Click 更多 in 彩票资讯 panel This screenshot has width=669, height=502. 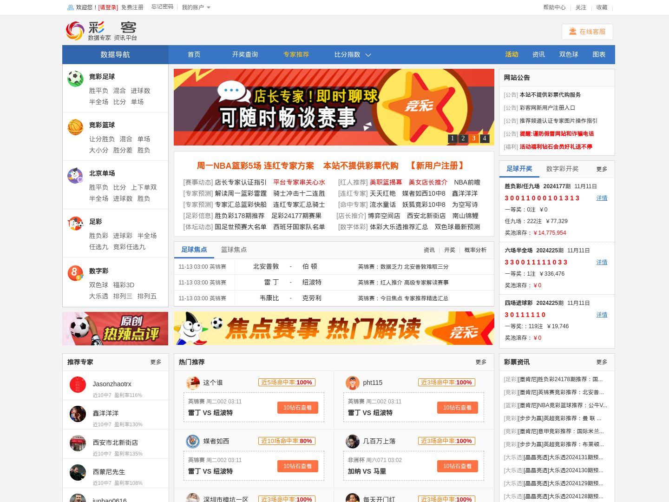click(602, 362)
